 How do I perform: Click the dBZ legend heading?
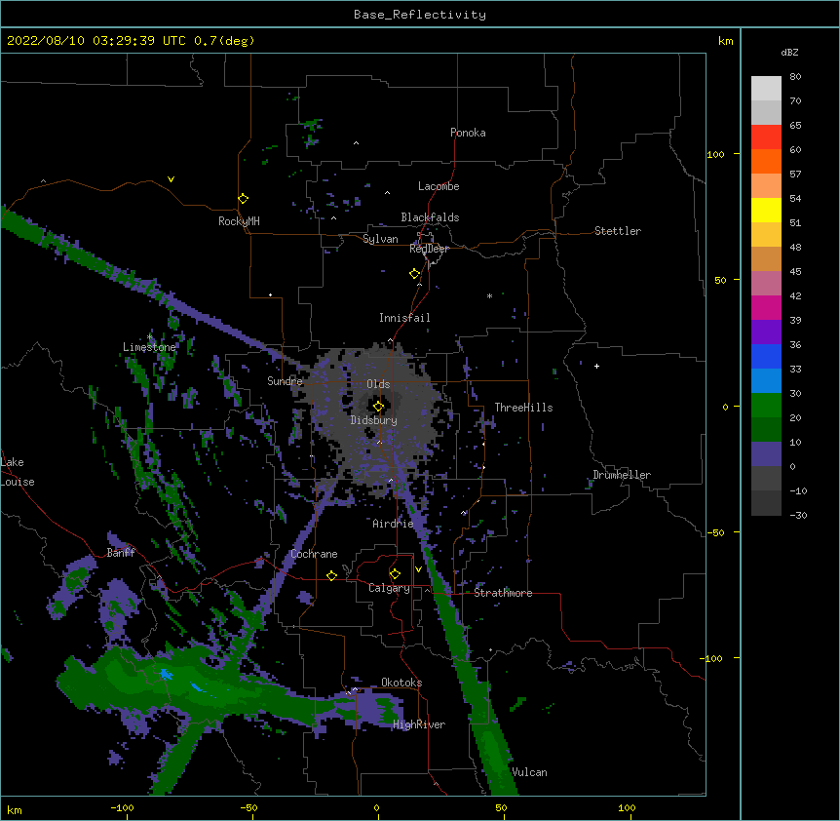(789, 53)
